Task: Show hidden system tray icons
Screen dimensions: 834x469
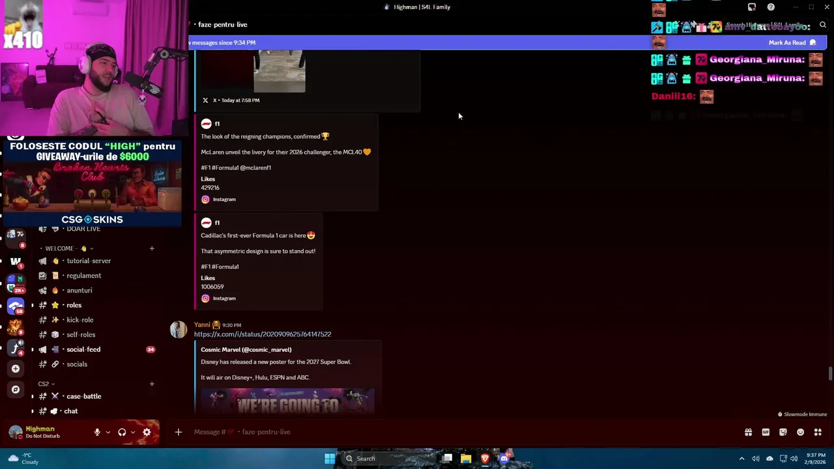Action: click(741, 459)
